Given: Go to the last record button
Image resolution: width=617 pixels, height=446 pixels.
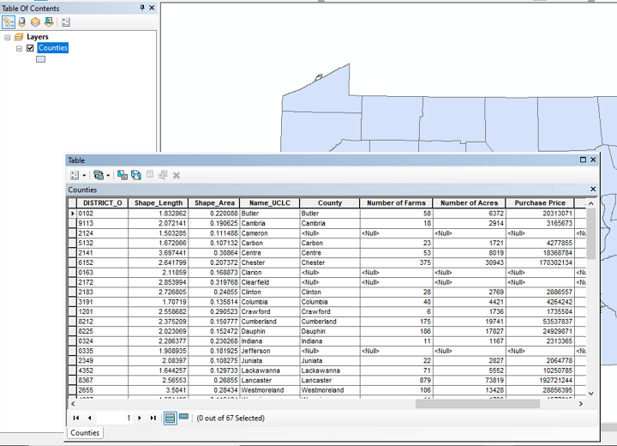Looking at the screenshot, I should click(x=153, y=418).
